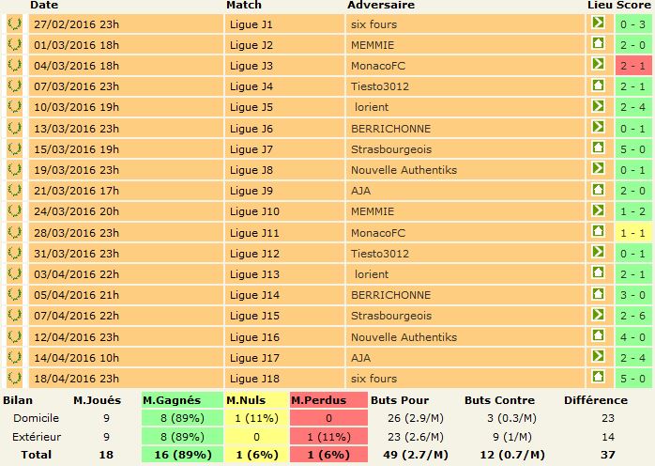Click the away icon for Nouvelle Authentiks J8
This screenshot has height=466, width=655.
[x=598, y=169]
